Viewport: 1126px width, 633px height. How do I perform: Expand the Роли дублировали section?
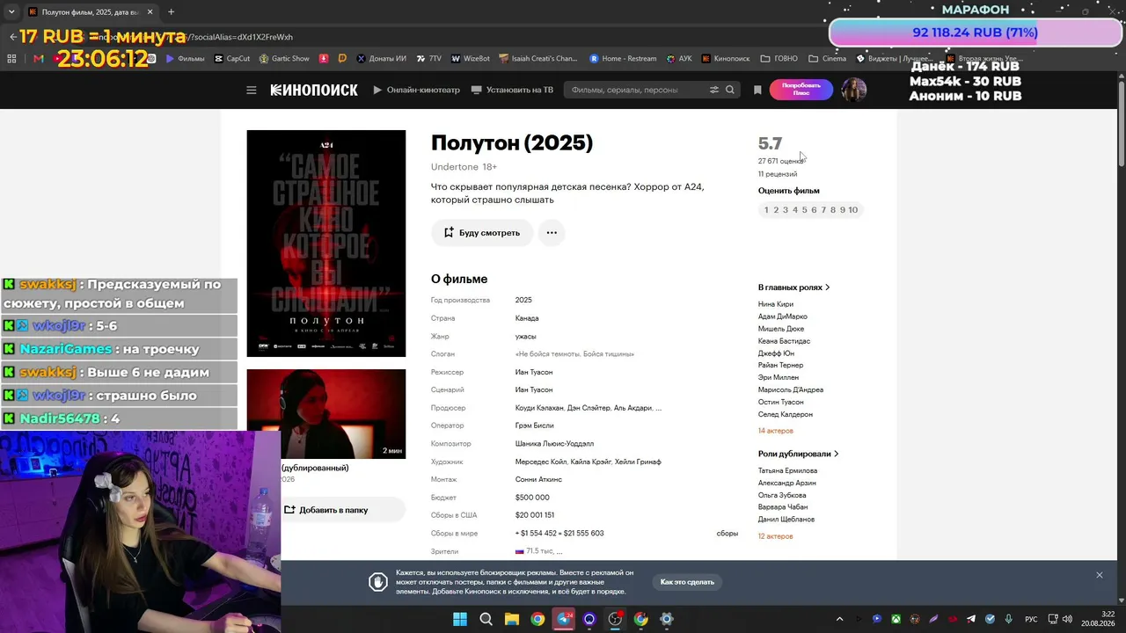[799, 454]
